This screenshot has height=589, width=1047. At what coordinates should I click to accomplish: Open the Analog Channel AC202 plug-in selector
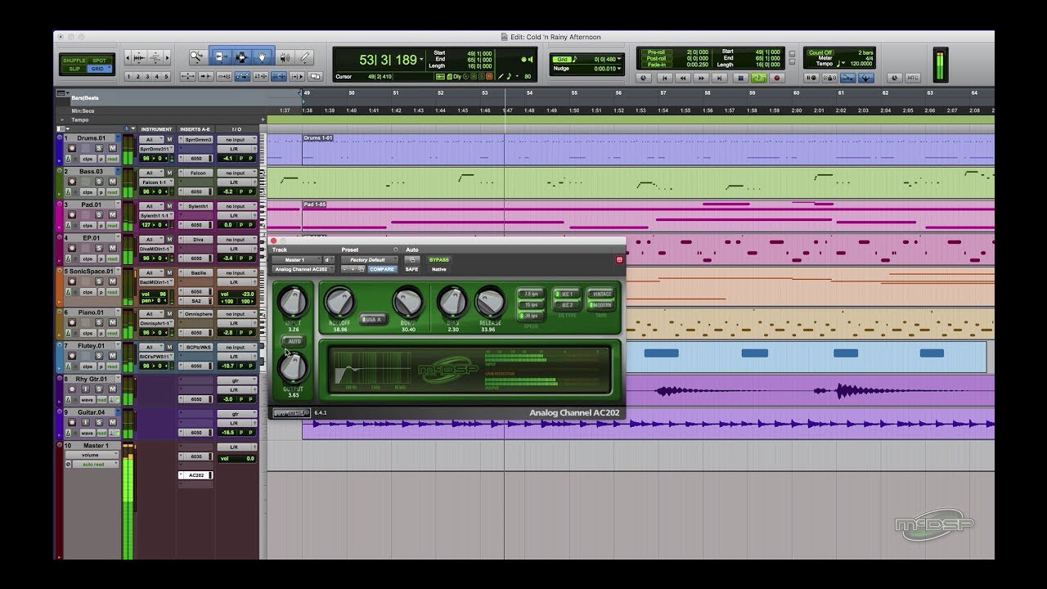tap(303, 269)
